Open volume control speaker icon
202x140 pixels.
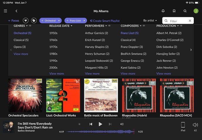(x=195, y=125)
